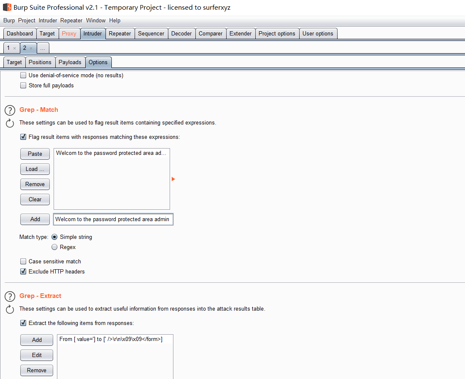The width and height of the screenshot is (465, 379).
Task: Click the orange arrow beside match list
Action: click(x=173, y=179)
